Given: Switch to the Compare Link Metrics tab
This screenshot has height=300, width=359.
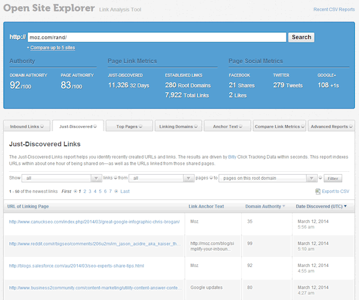Looking at the screenshot, I should pyautogui.click(x=279, y=126).
